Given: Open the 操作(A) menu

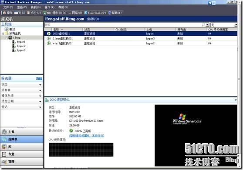Looking at the screenshot, I should [x=50, y=7].
